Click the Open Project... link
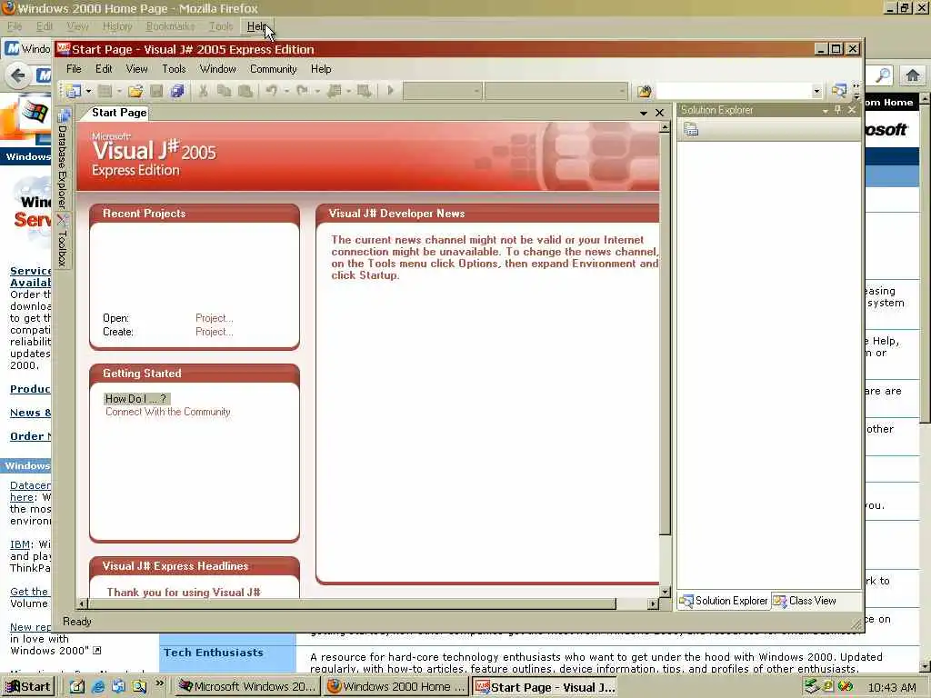This screenshot has height=698, width=931. point(215,318)
